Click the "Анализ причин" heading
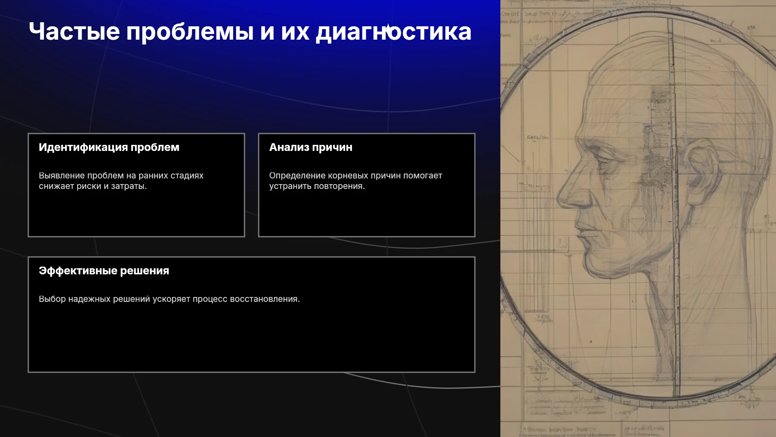This screenshot has height=437, width=776. pos(311,147)
